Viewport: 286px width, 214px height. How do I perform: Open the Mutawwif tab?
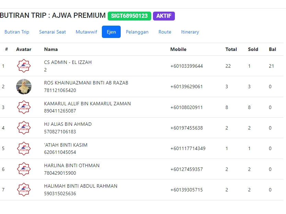pos(86,32)
